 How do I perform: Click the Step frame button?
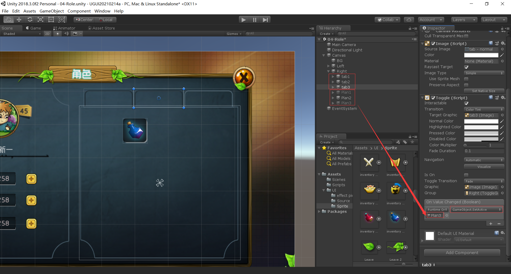point(265,20)
